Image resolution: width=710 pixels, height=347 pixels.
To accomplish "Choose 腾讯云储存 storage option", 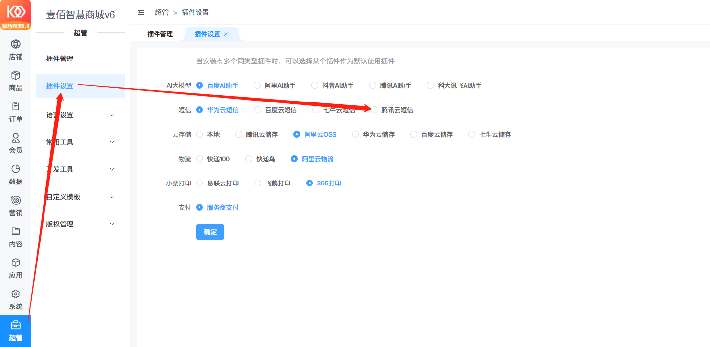I will pyautogui.click(x=239, y=134).
